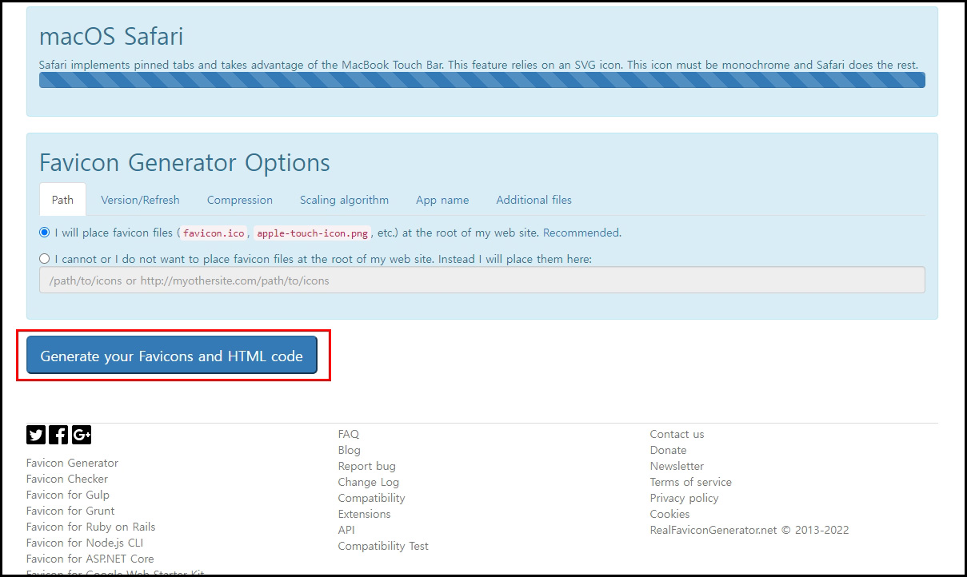The image size is (967, 577).
Task: Switch to the Path tab
Action: coord(62,200)
